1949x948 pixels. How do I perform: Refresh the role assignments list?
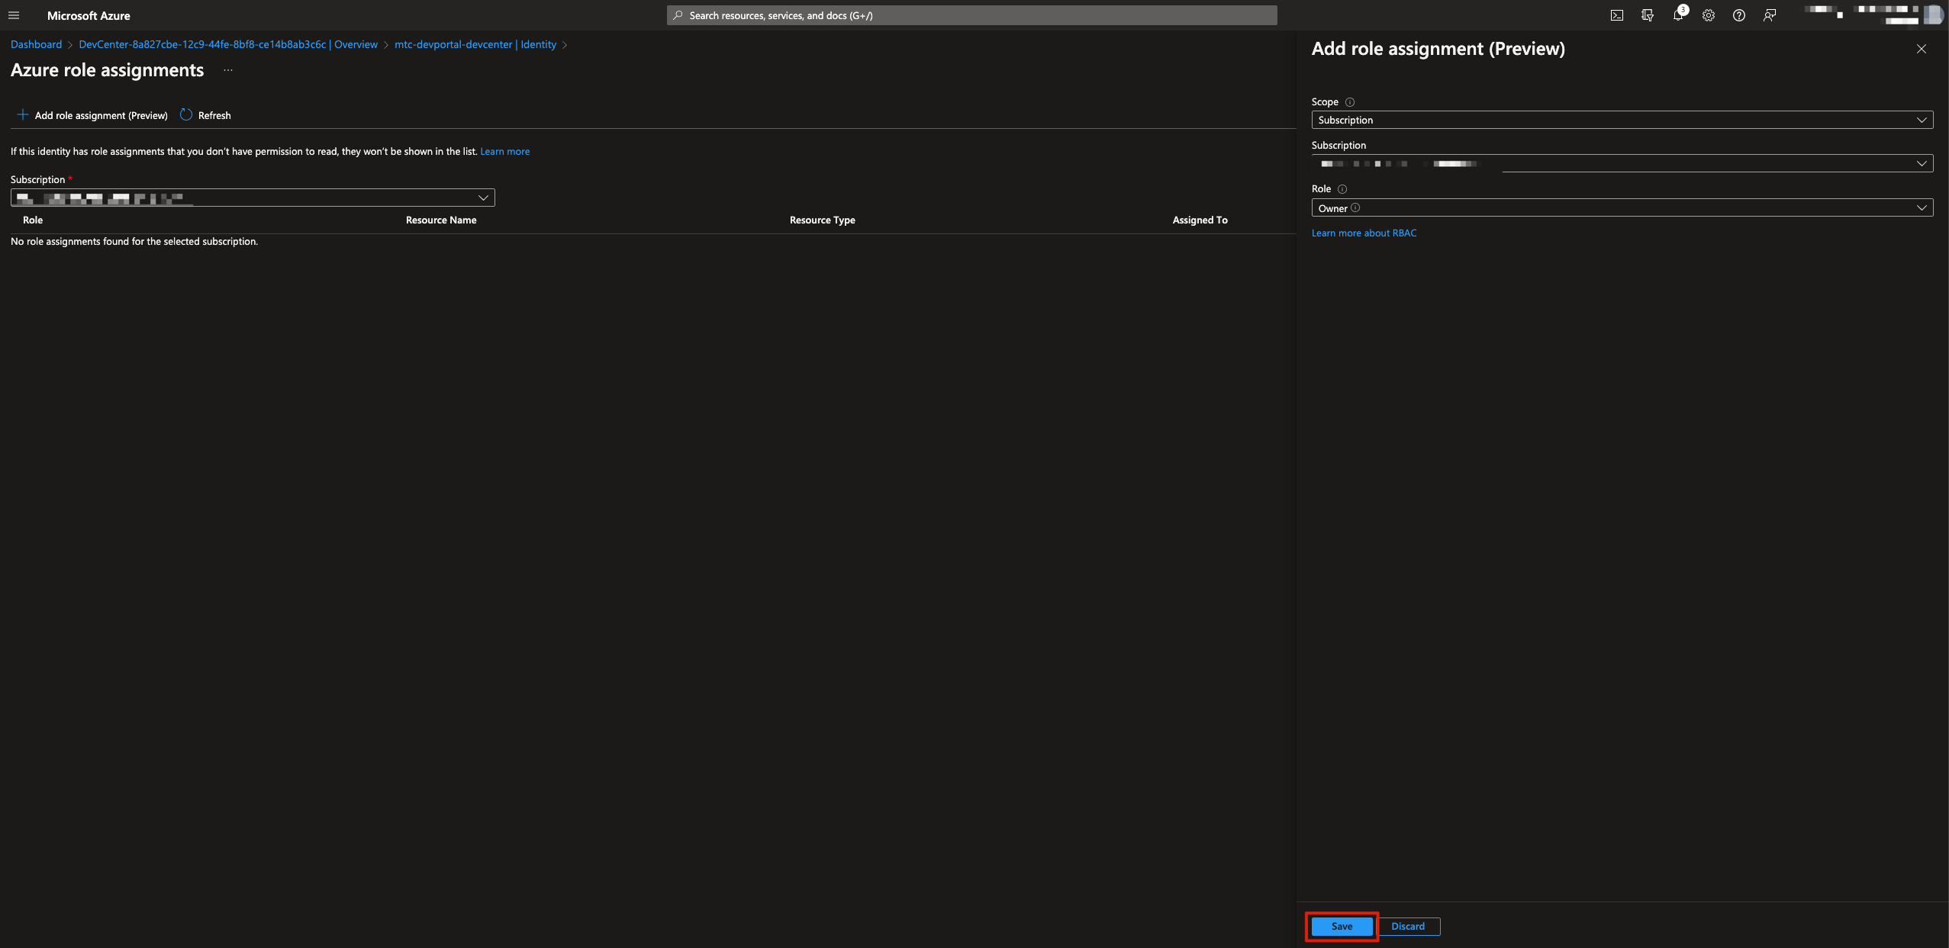(x=205, y=115)
